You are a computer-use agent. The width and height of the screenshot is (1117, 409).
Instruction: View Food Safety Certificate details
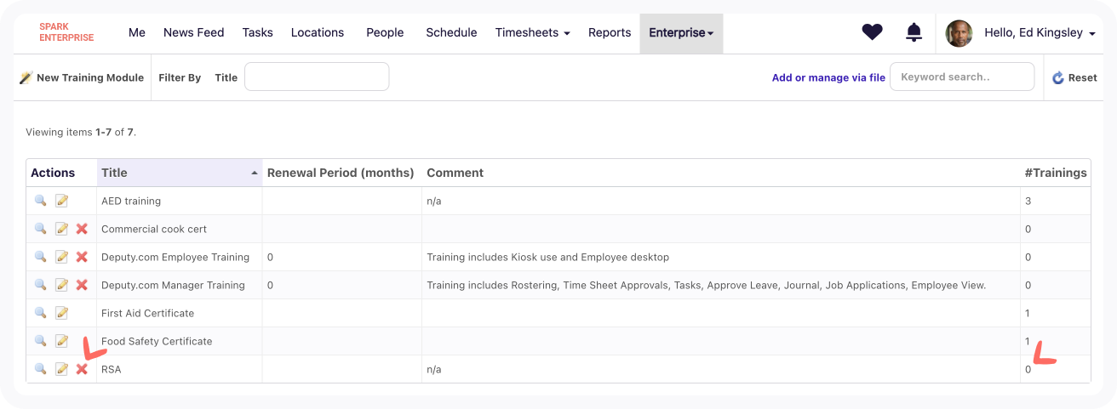[40, 341]
